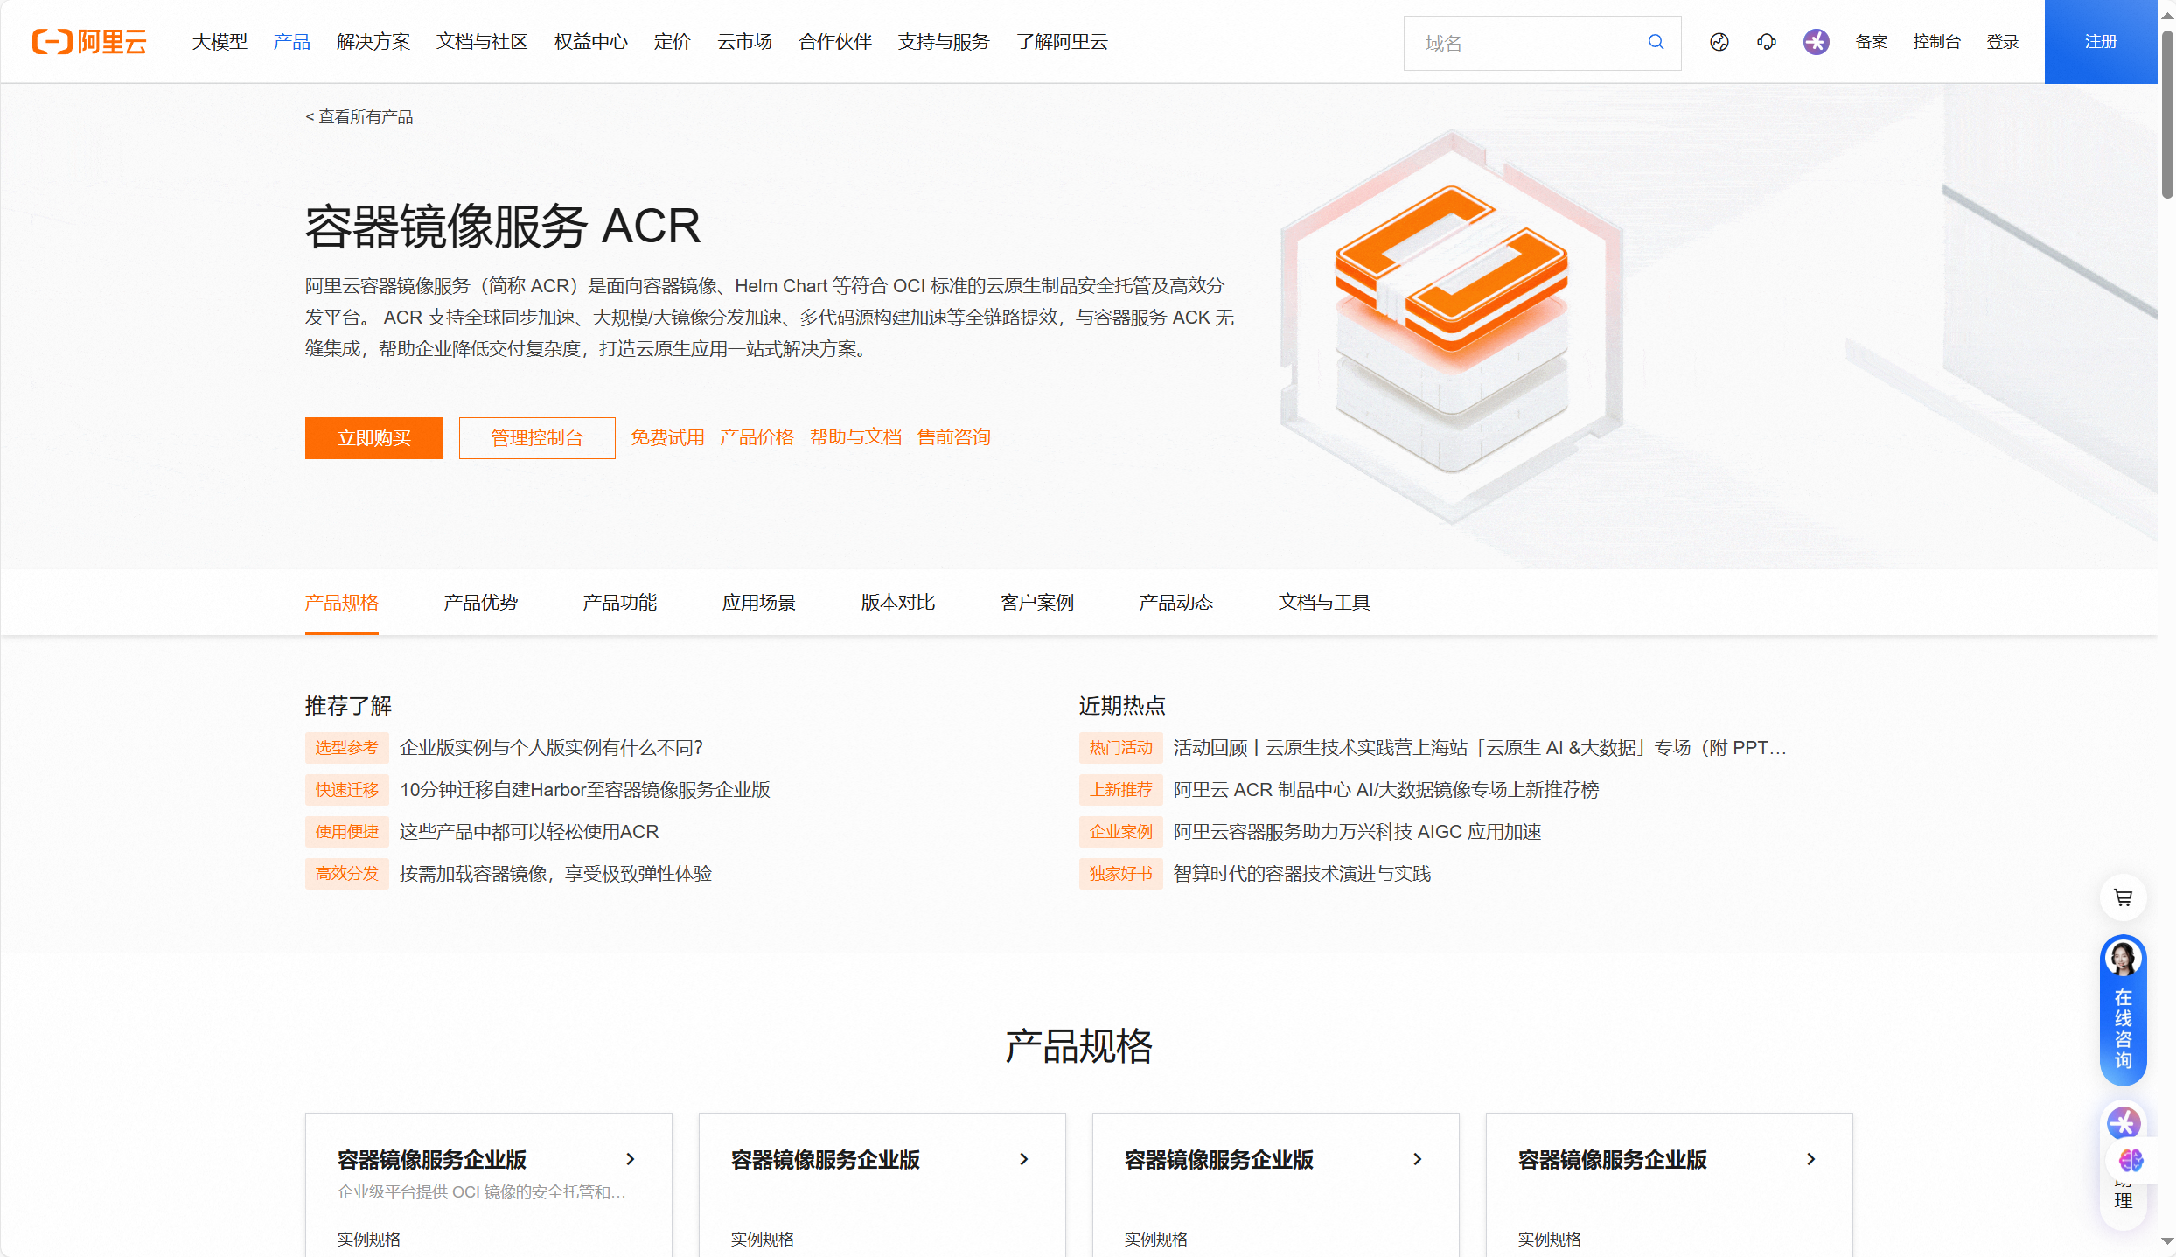Switch to the 产品功能 tab
Image resolution: width=2176 pixels, height=1257 pixels.
pos(620,603)
